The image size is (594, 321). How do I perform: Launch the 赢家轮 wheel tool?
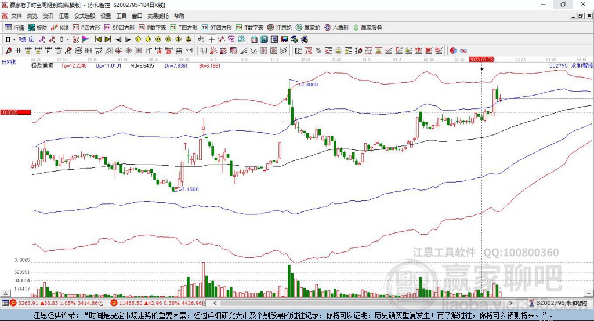pos(308,28)
